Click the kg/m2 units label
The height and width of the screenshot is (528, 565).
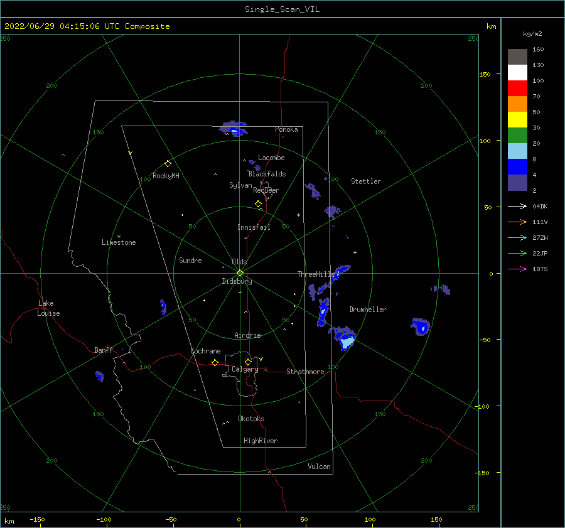532,34
